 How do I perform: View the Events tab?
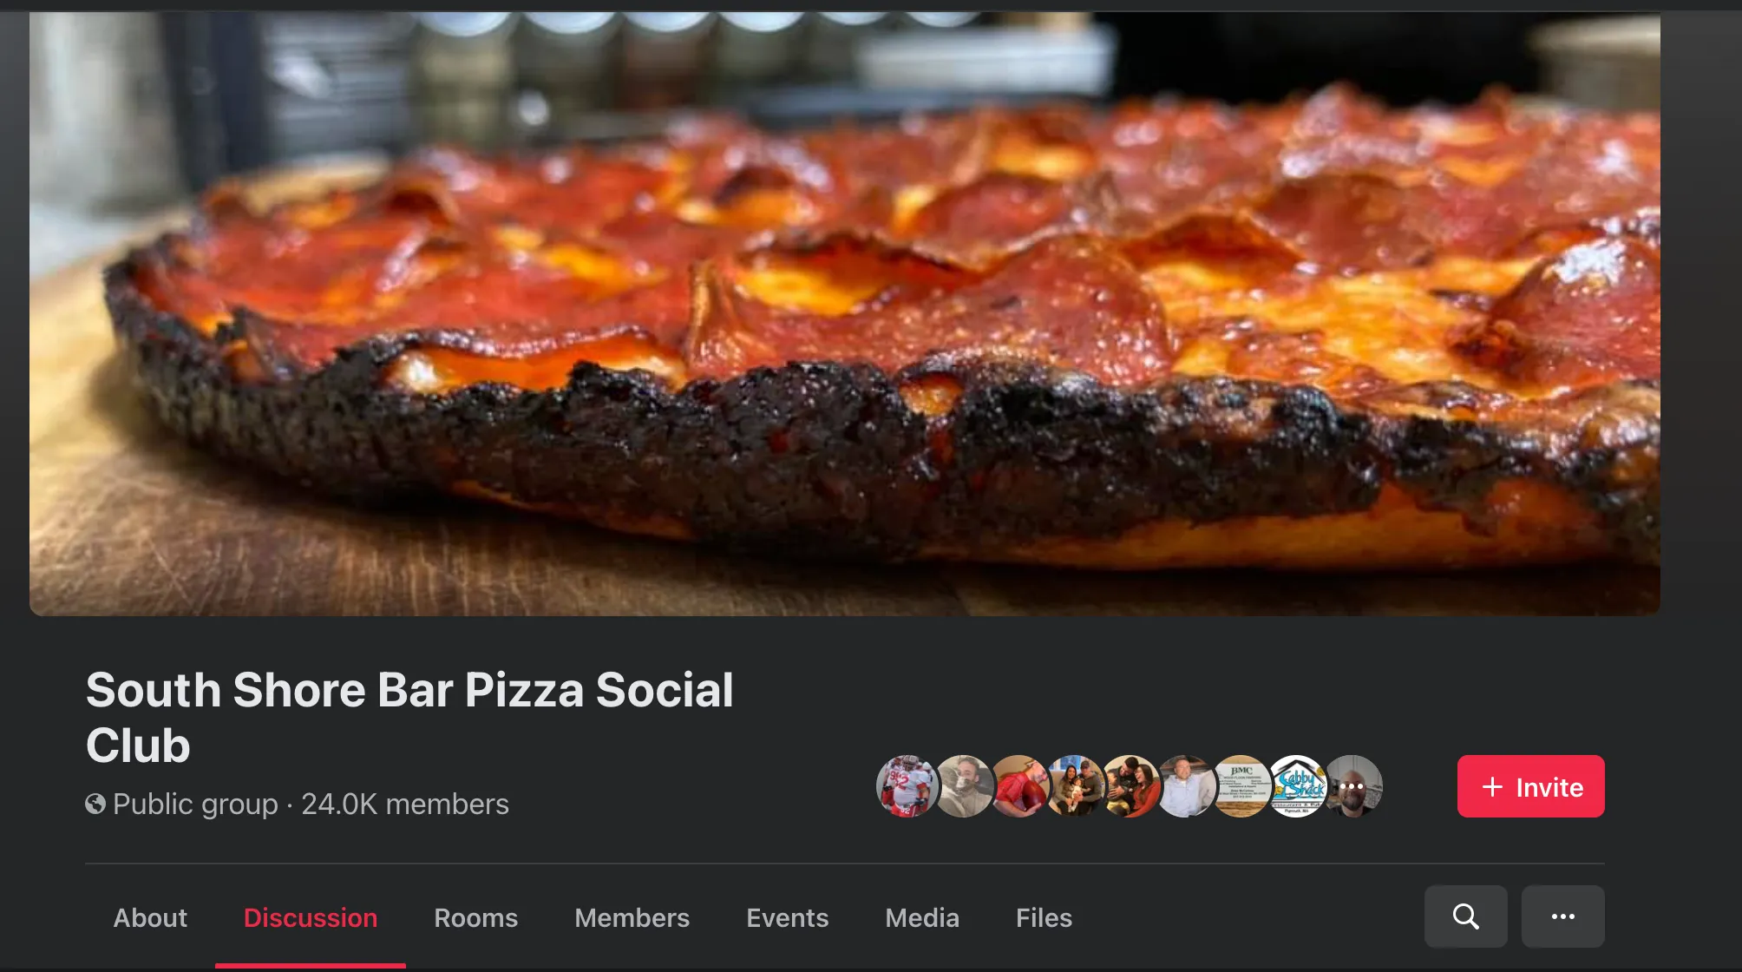pos(787,918)
